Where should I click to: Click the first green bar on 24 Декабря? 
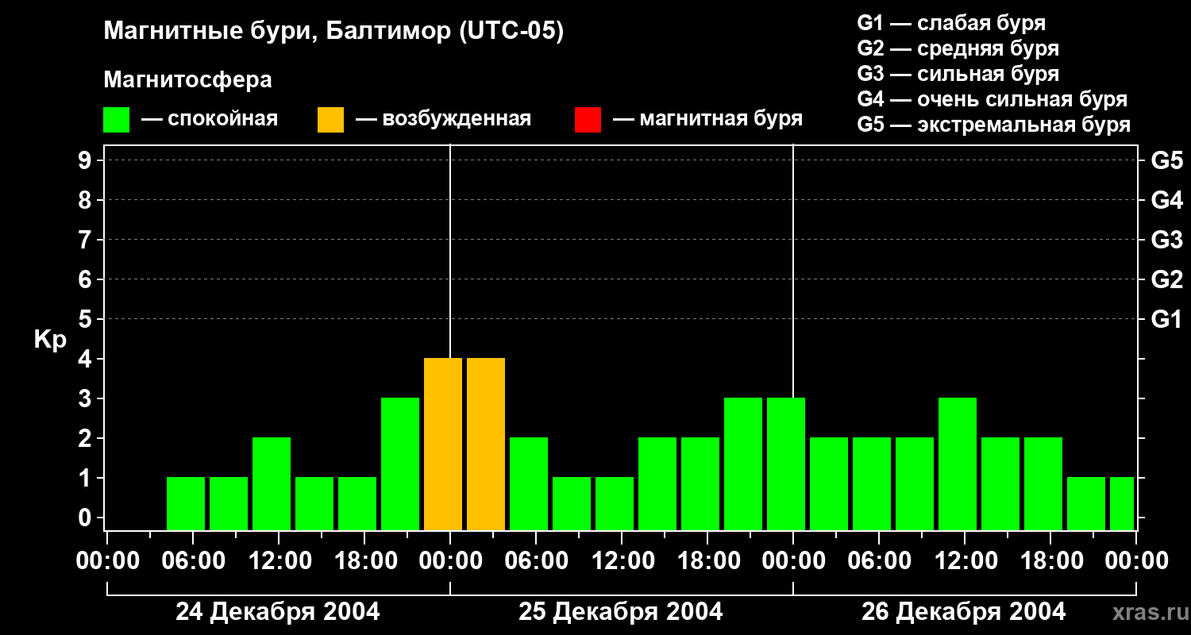(186, 503)
